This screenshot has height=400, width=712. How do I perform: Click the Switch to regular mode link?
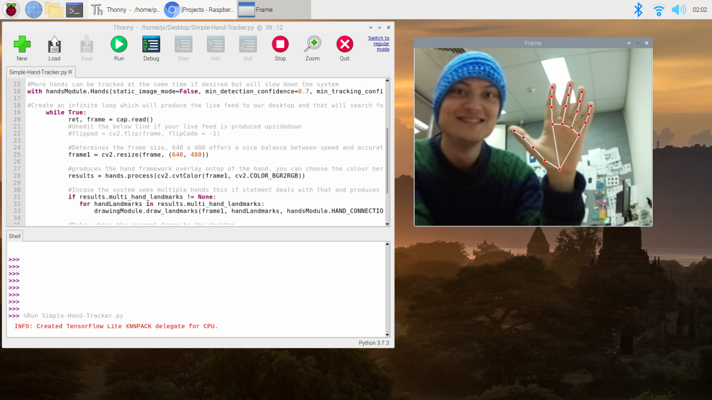(x=378, y=43)
